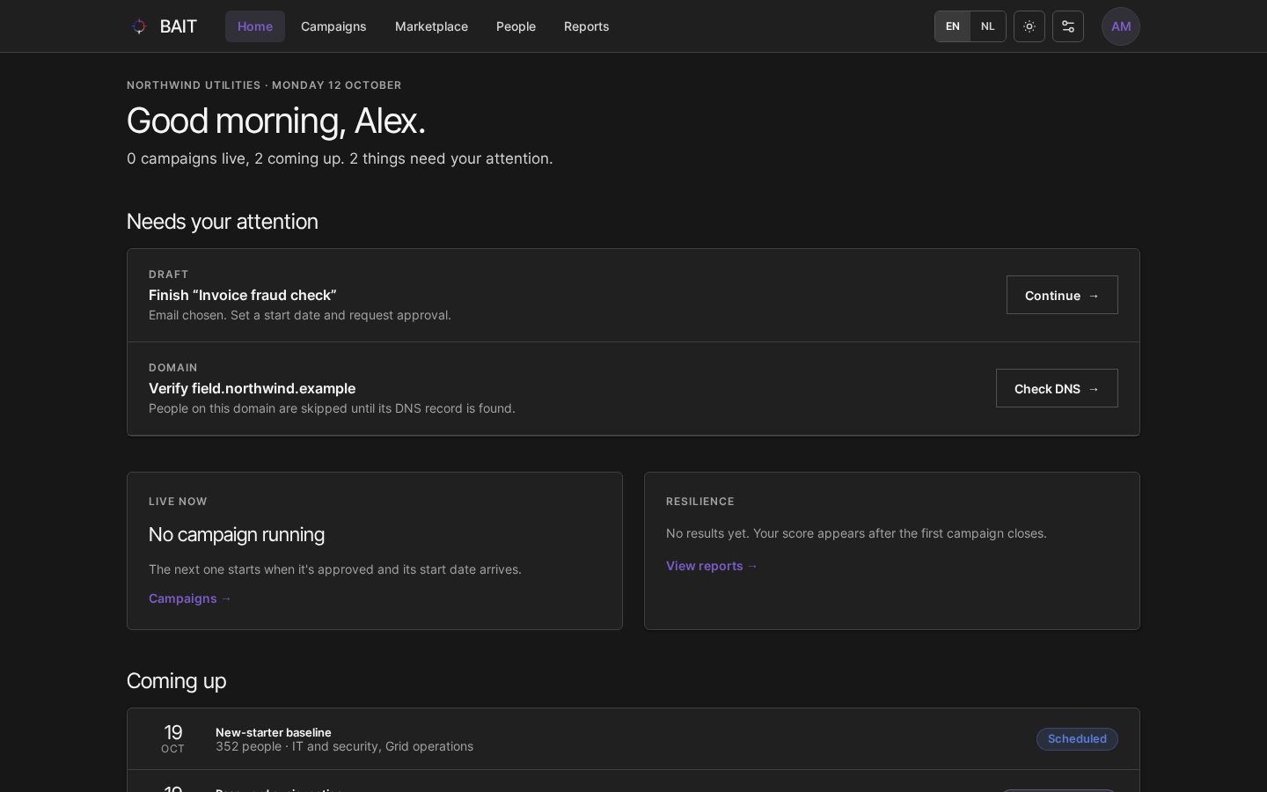
Task: Select the New-starter baseline campaign title
Action: 274,732
